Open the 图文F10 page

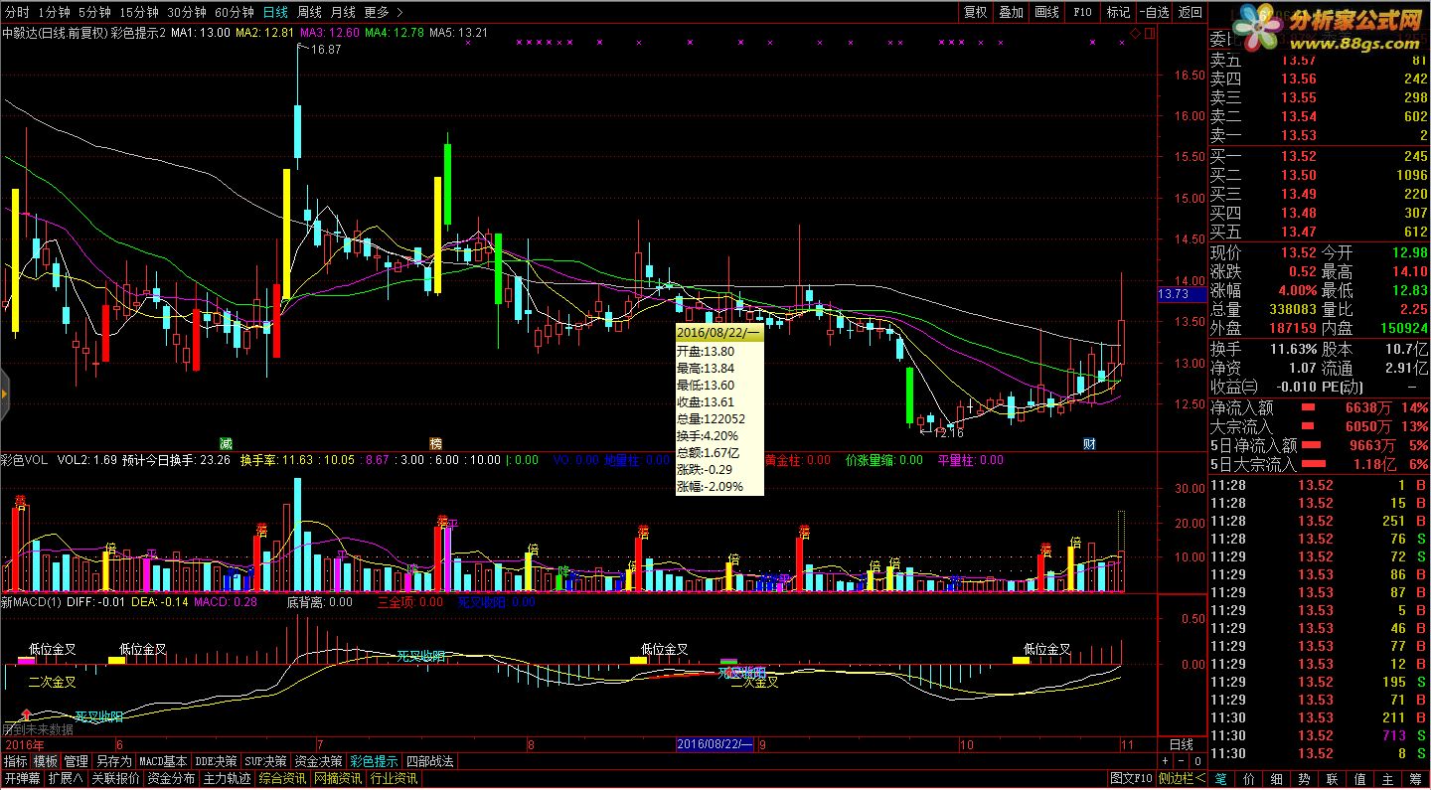pos(1131,779)
